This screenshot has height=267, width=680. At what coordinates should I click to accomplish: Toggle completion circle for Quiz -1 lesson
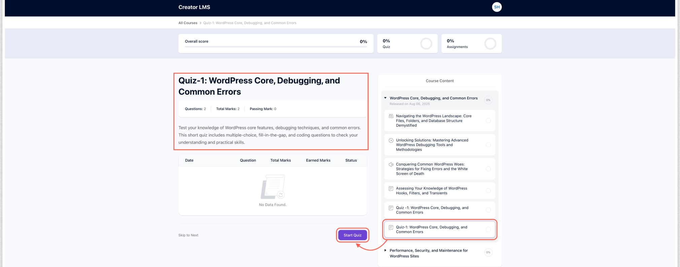[488, 210]
